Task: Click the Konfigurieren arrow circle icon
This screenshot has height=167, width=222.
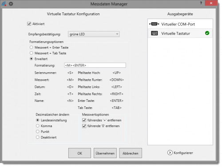Action: (x=170, y=152)
